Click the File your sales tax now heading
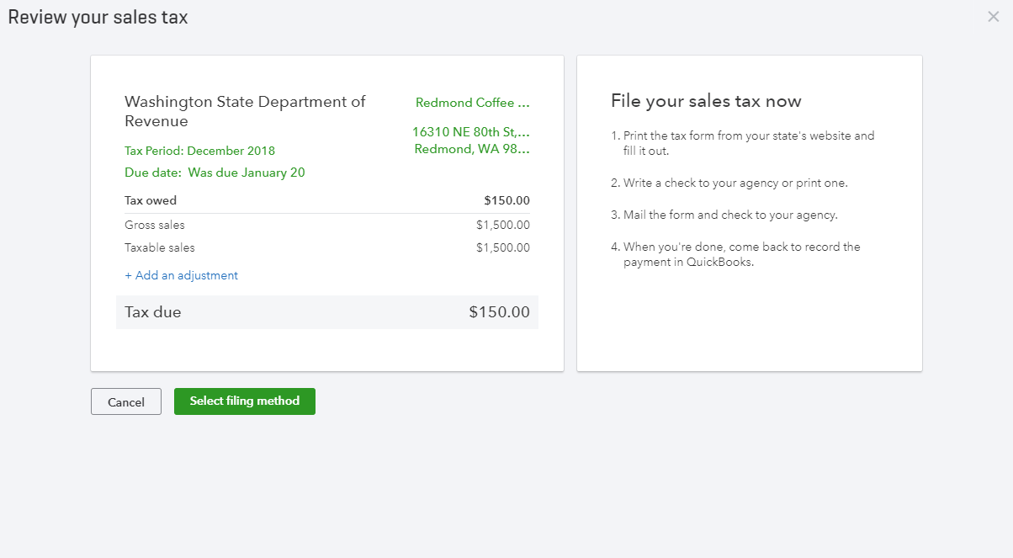The height and width of the screenshot is (558, 1013). coord(706,102)
